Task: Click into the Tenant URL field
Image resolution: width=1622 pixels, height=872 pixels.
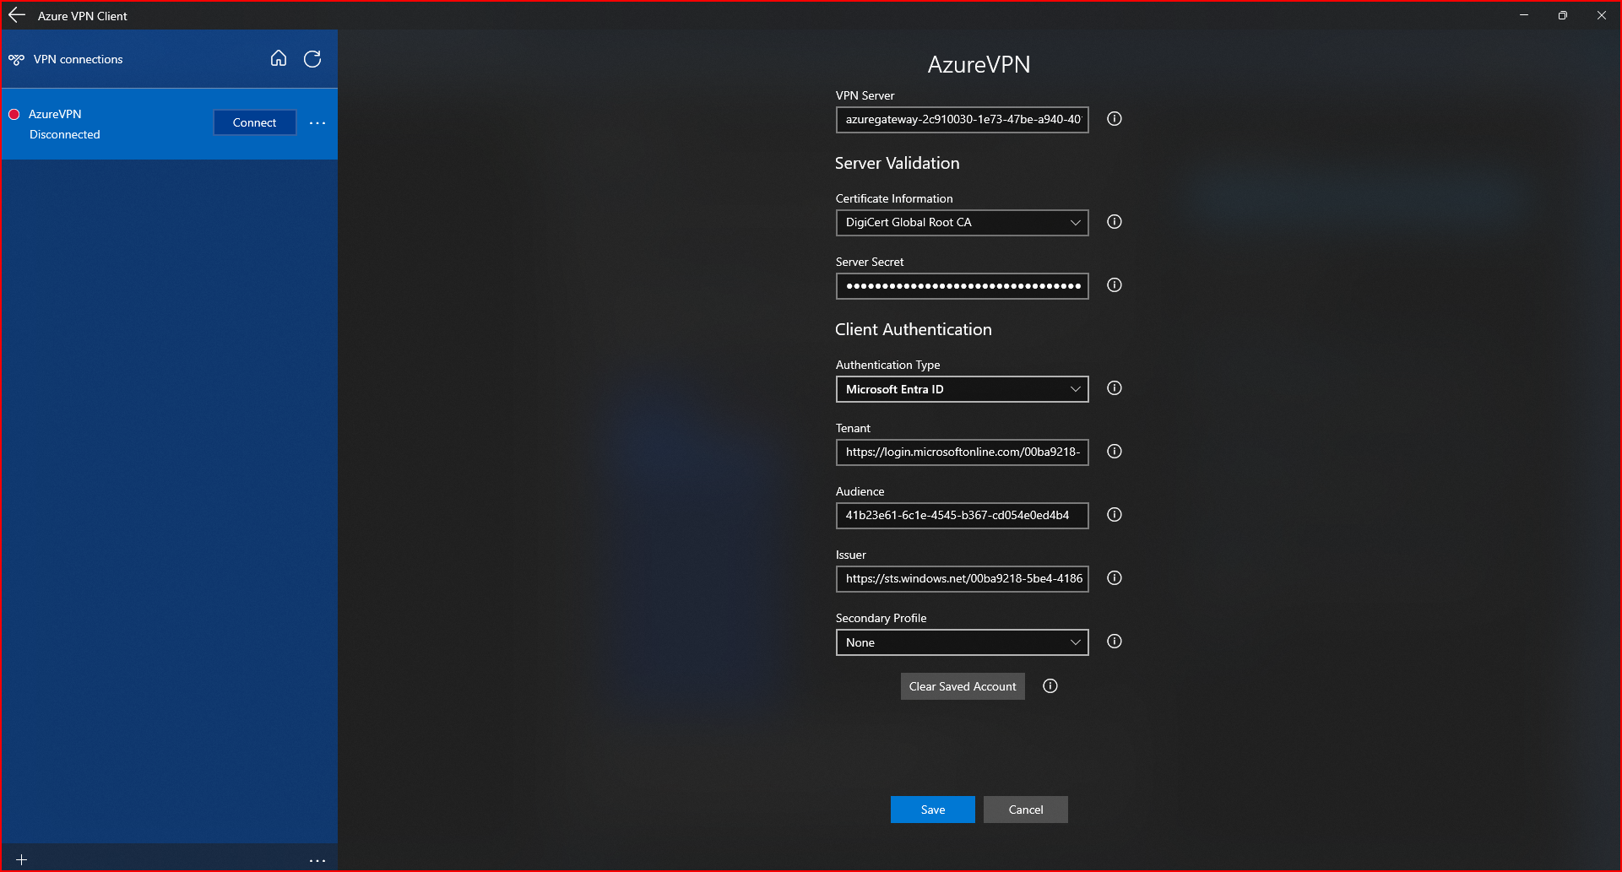Action: click(x=962, y=452)
